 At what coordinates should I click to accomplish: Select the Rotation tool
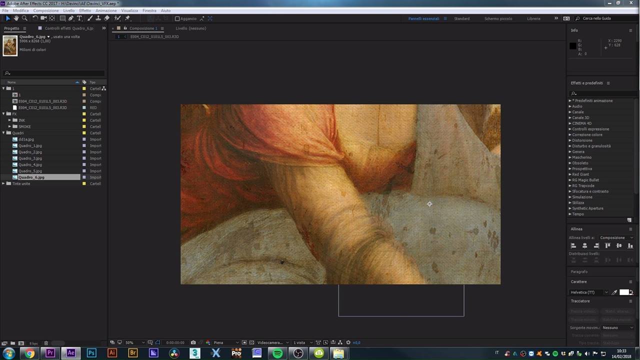[35, 18]
